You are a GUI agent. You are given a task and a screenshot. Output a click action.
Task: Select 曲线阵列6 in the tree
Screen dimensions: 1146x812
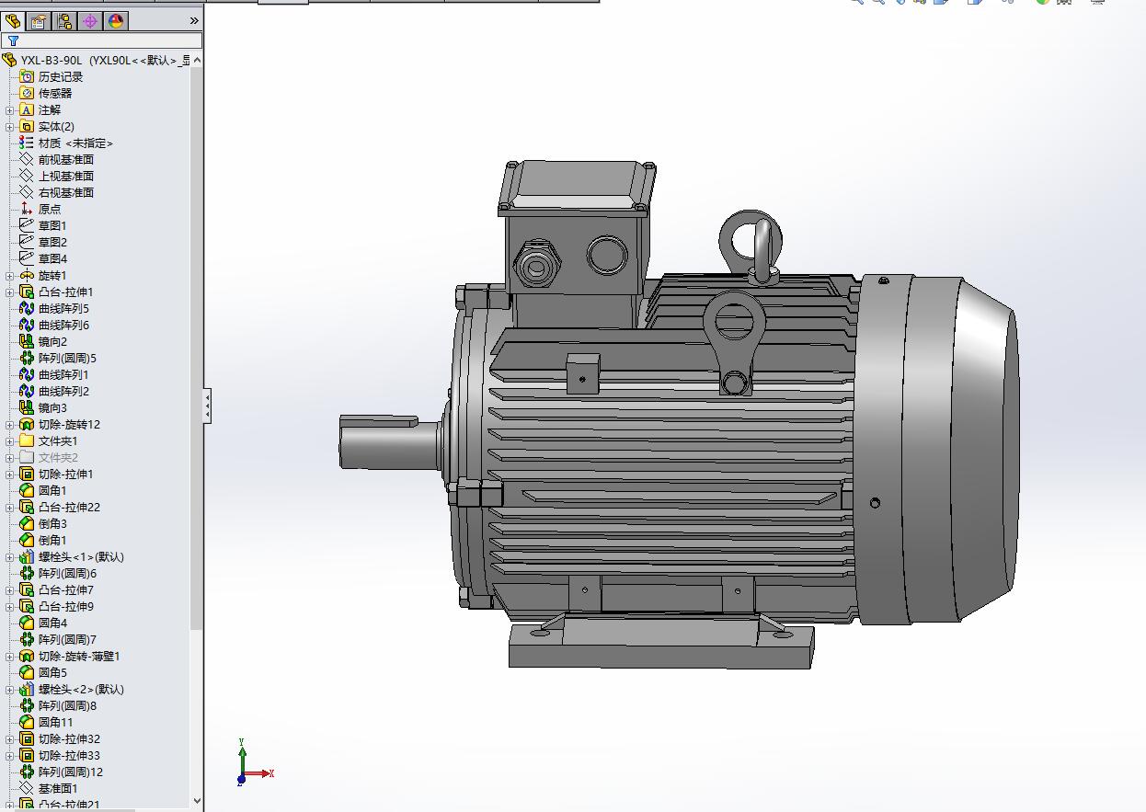(63, 325)
